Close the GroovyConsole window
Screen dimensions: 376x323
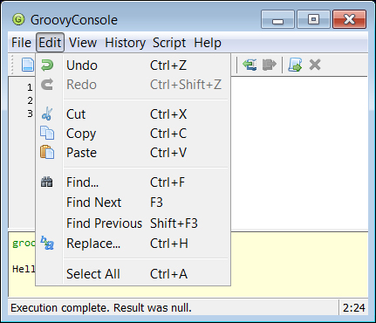click(x=349, y=19)
